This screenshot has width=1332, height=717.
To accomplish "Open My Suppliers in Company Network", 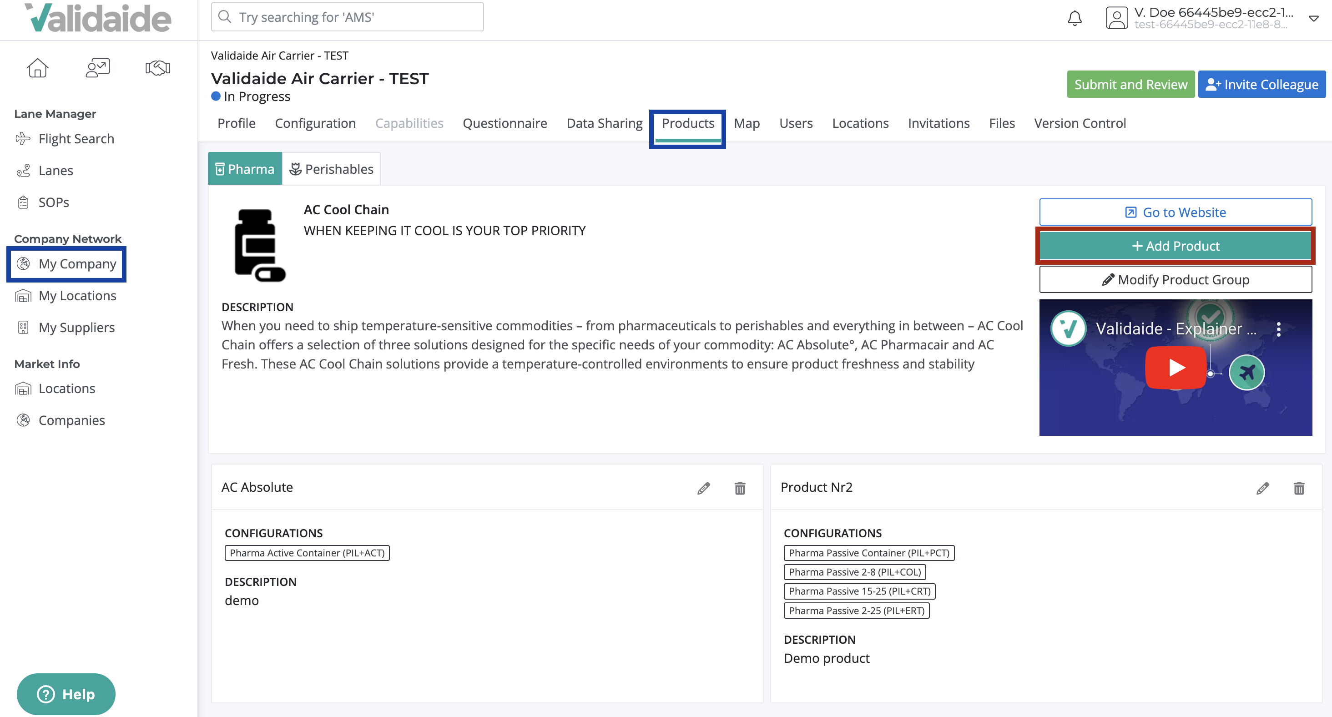I will [x=76, y=327].
